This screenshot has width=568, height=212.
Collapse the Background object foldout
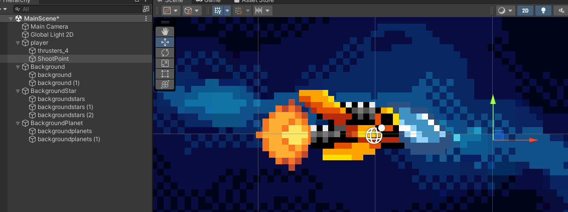[x=18, y=67]
